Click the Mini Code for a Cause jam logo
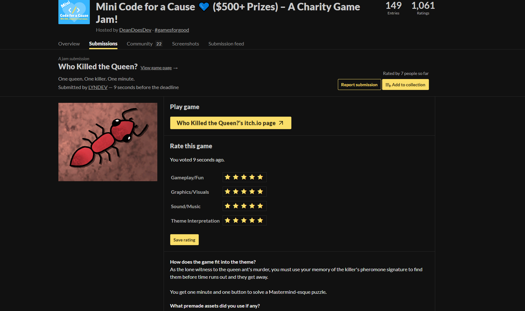The image size is (525, 311). coord(74,12)
